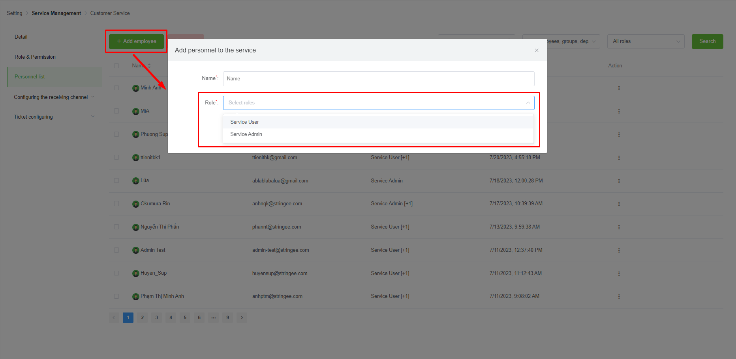Toggle select-all checkbox in table header
This screenshot has height=359, width=736.
pos(116,66)
